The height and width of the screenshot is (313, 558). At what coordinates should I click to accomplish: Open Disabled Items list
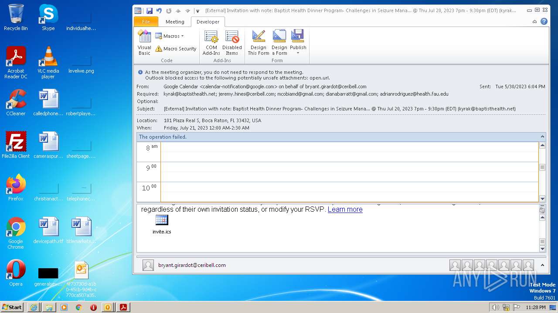(x=232, y=43)
